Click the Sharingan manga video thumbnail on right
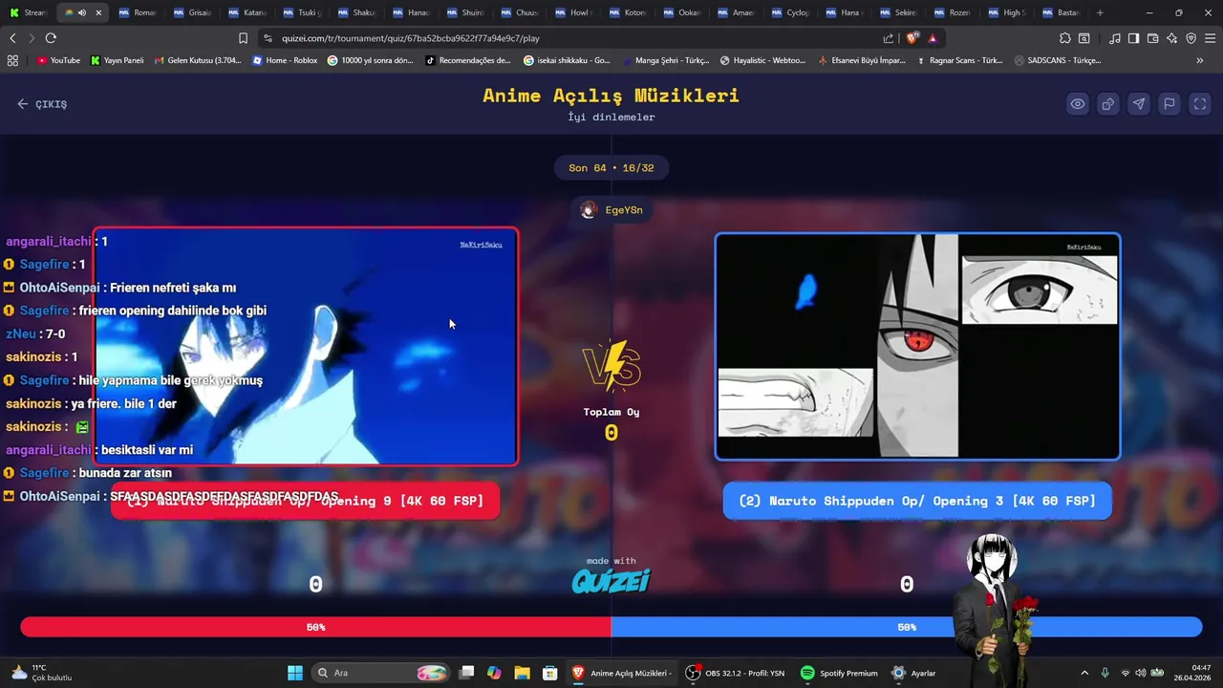This screenshot has height=688, width=1223. coord(917,347)
